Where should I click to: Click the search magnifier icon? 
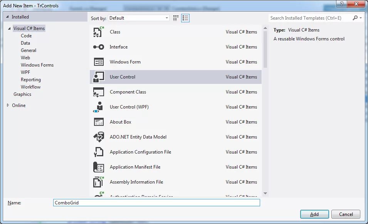pyautogui.click(x=355, y=18)
